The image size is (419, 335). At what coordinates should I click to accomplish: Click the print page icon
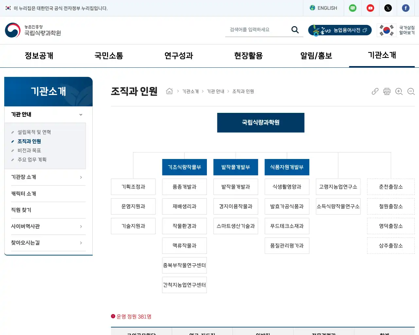387,92
